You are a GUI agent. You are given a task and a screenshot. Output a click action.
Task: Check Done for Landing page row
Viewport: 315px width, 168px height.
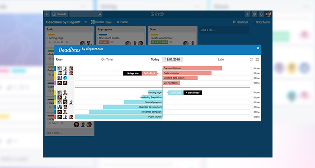click(x=252, y=92)
